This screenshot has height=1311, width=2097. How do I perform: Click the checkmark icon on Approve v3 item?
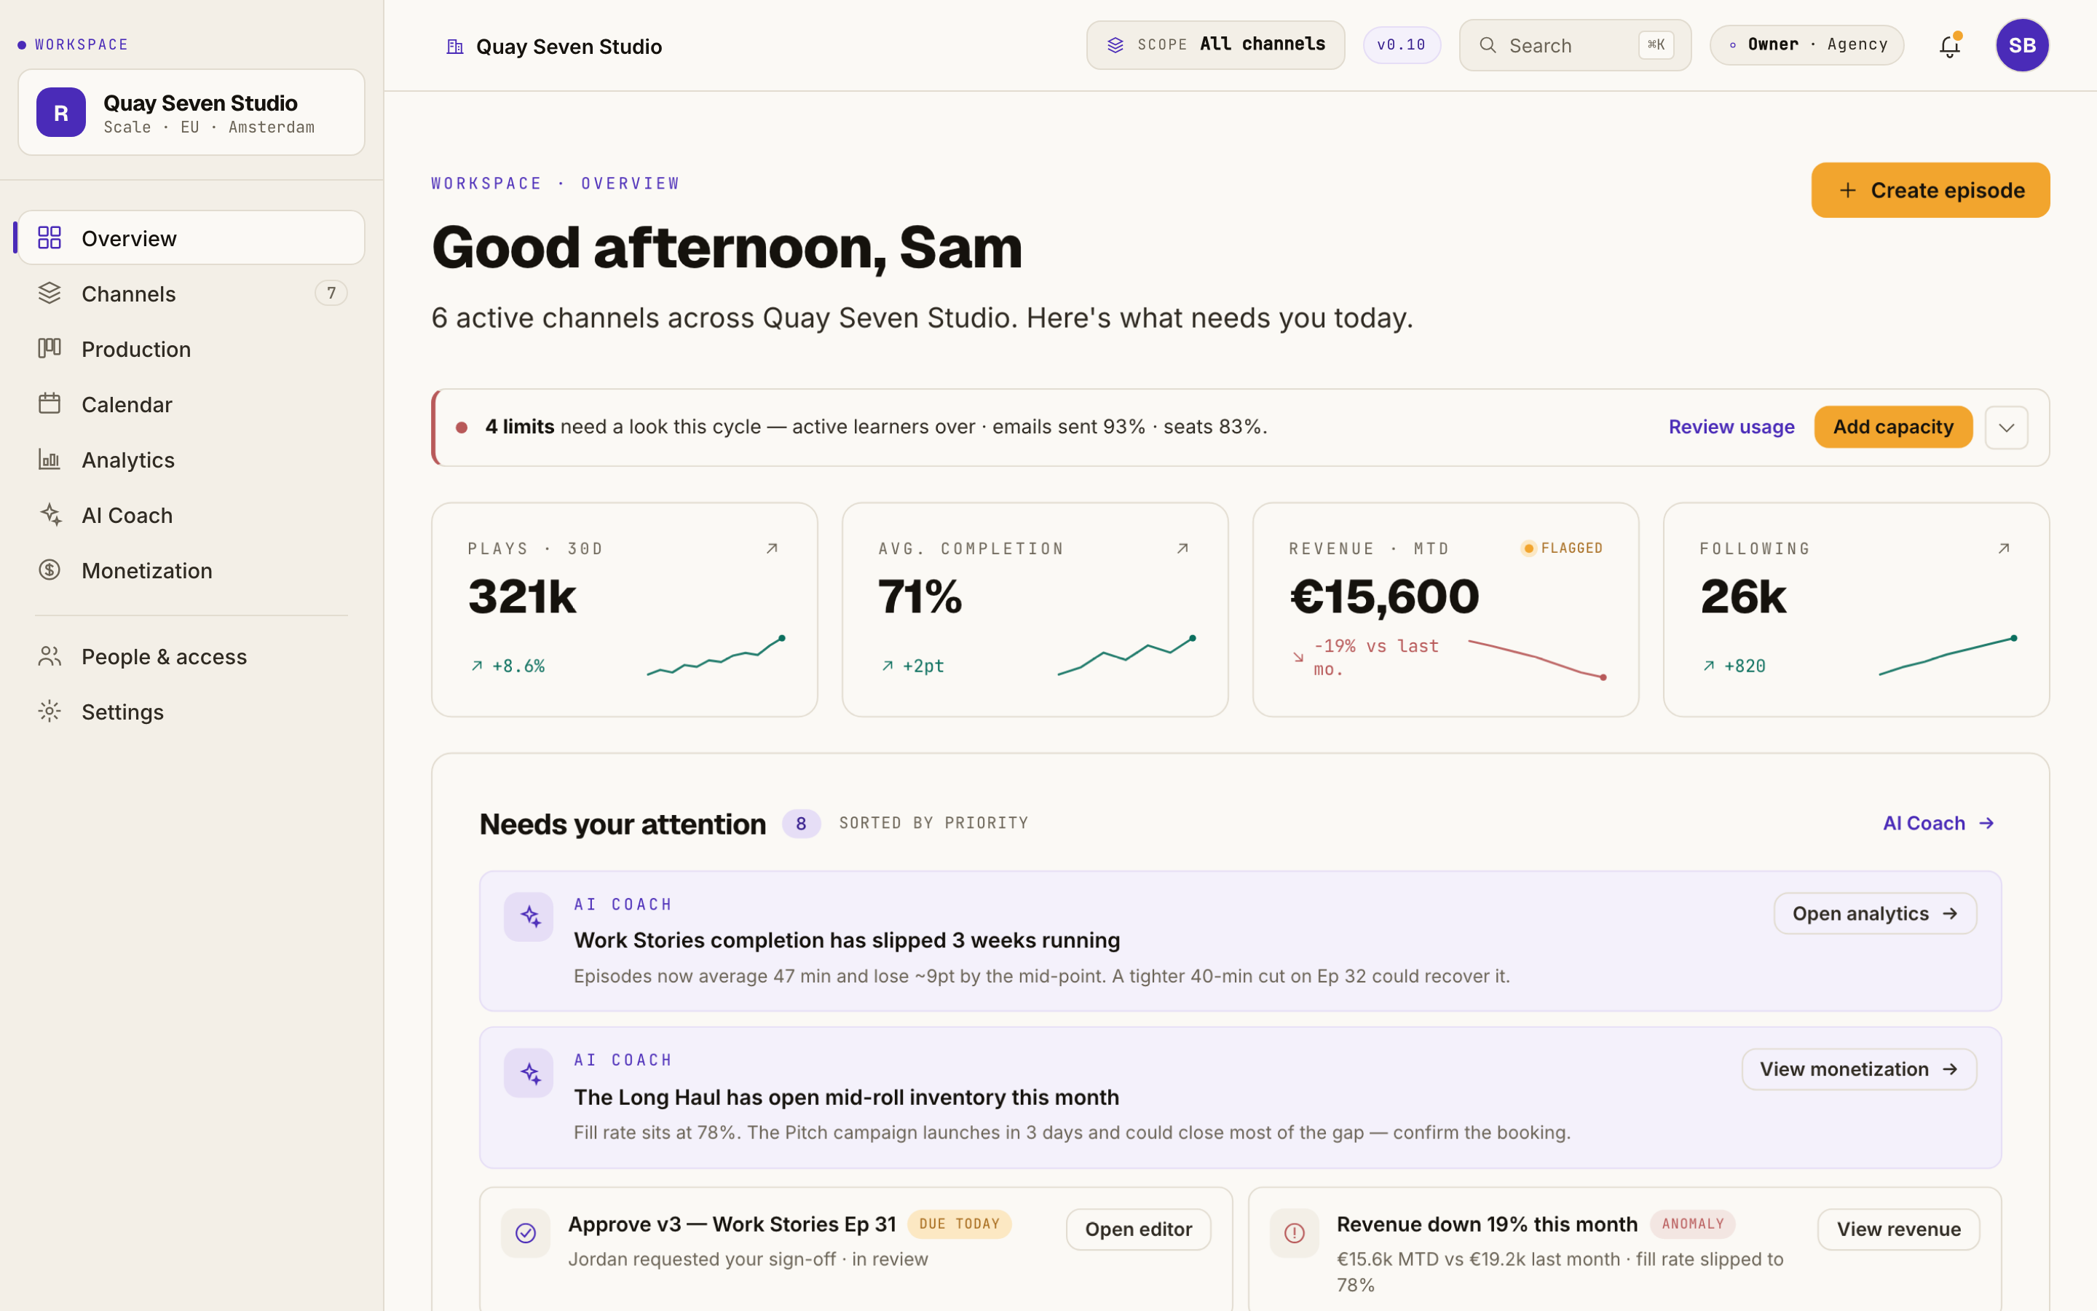pos(526,1233)
